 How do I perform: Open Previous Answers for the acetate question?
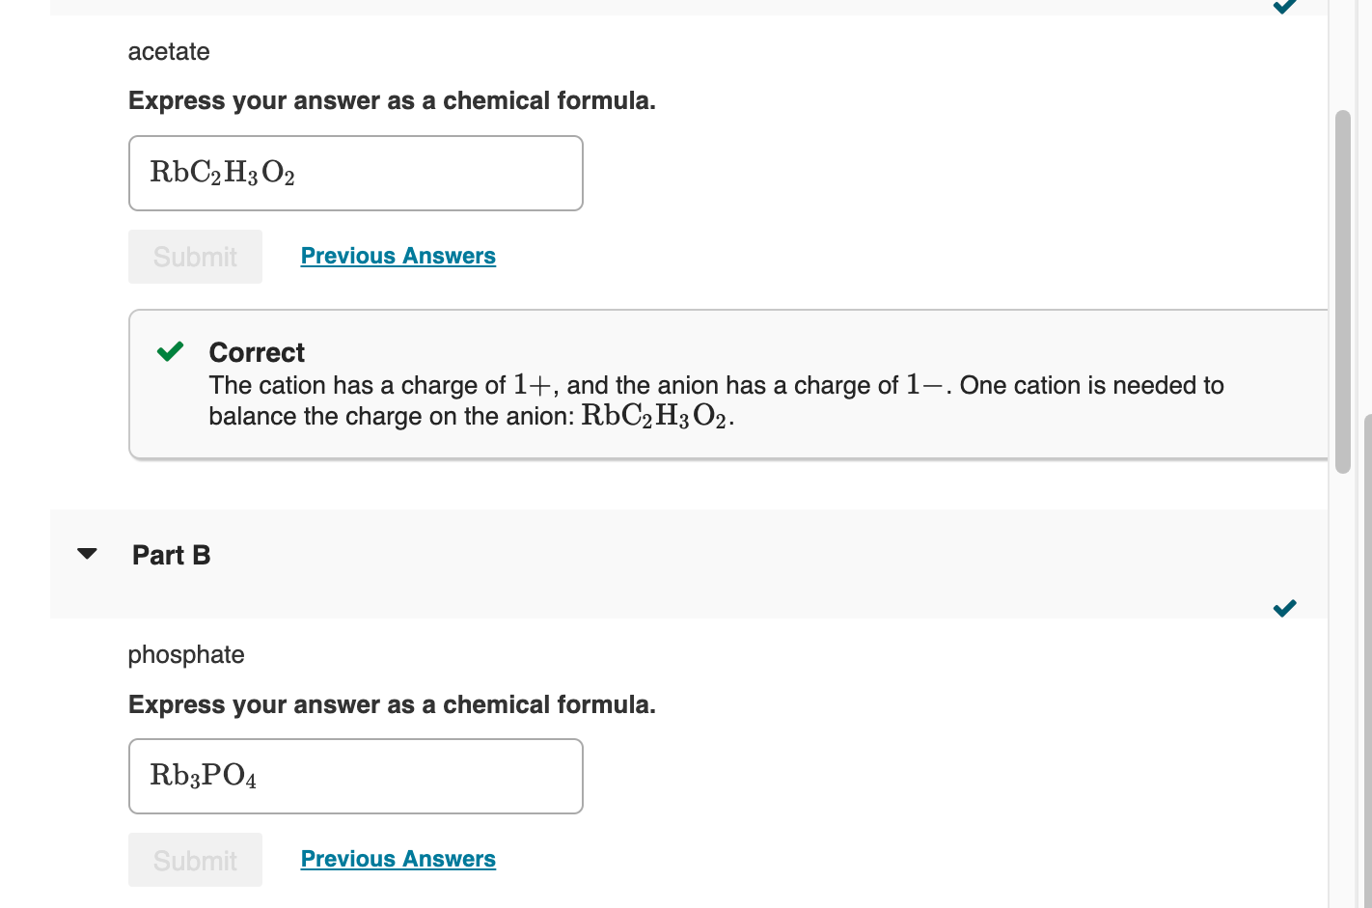[x=398, y=256]
